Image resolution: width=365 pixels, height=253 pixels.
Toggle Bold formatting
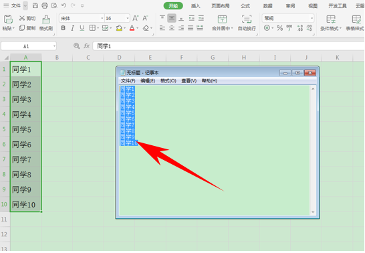[63, 28]
